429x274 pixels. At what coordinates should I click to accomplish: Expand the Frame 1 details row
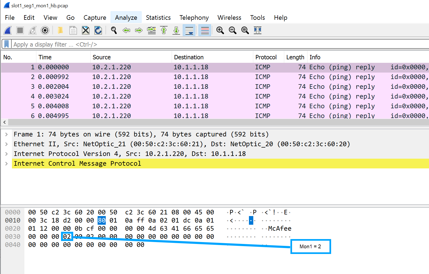tap(6, 134)
